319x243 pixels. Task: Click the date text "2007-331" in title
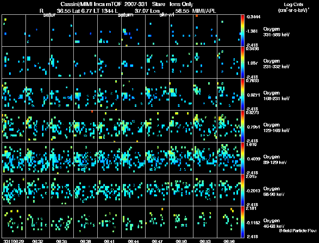coord(136,4)
